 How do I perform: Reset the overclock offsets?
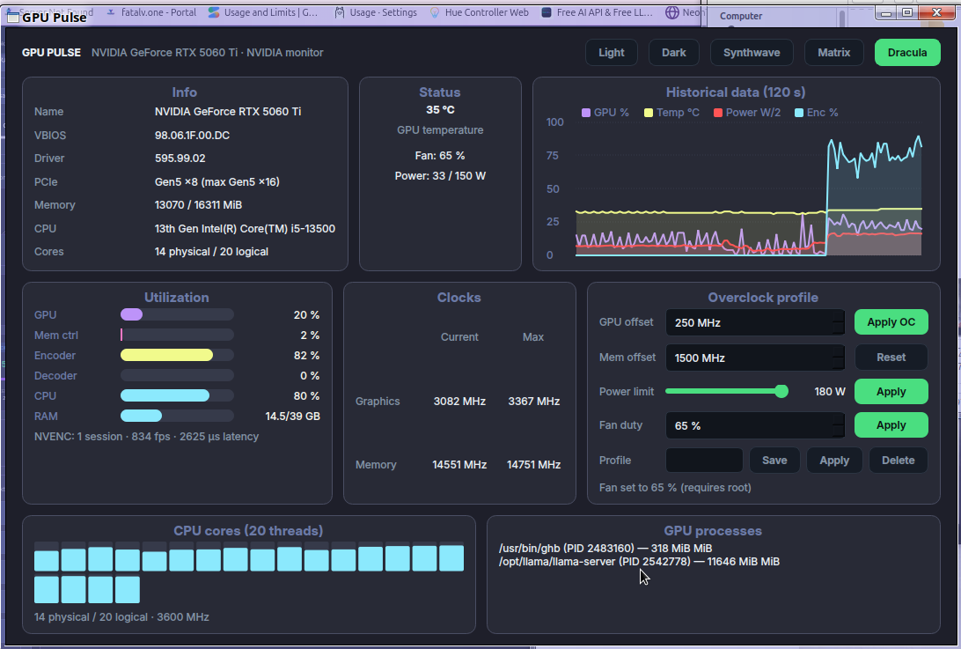(x=891, y=357)
